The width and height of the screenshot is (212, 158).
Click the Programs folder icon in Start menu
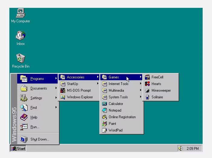tap(24, 79)
